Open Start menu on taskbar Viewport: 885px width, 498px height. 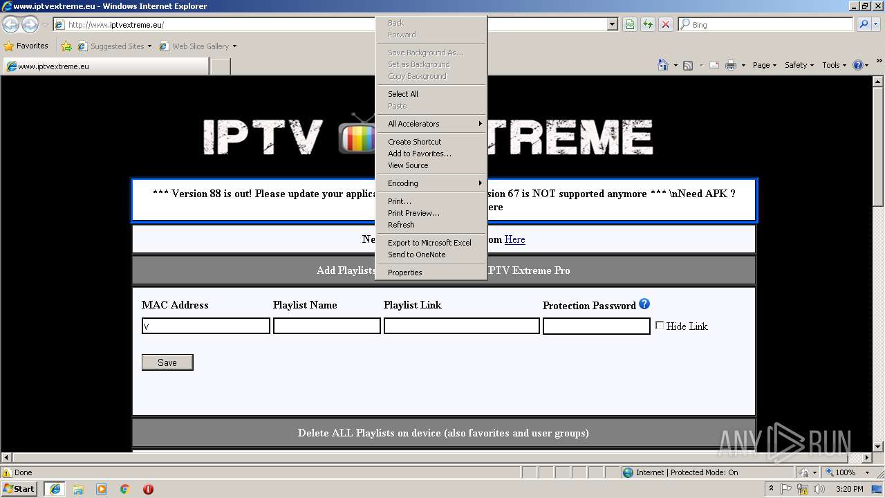click(19, 488)
